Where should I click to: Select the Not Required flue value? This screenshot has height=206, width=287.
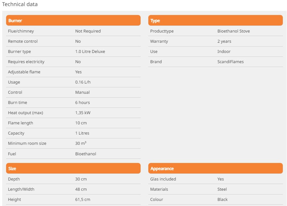tap(88, 31)
